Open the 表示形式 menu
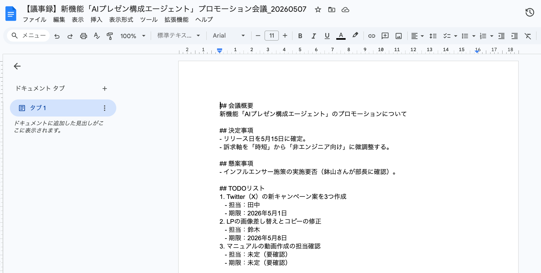541x273 pixels. (121, 20)
